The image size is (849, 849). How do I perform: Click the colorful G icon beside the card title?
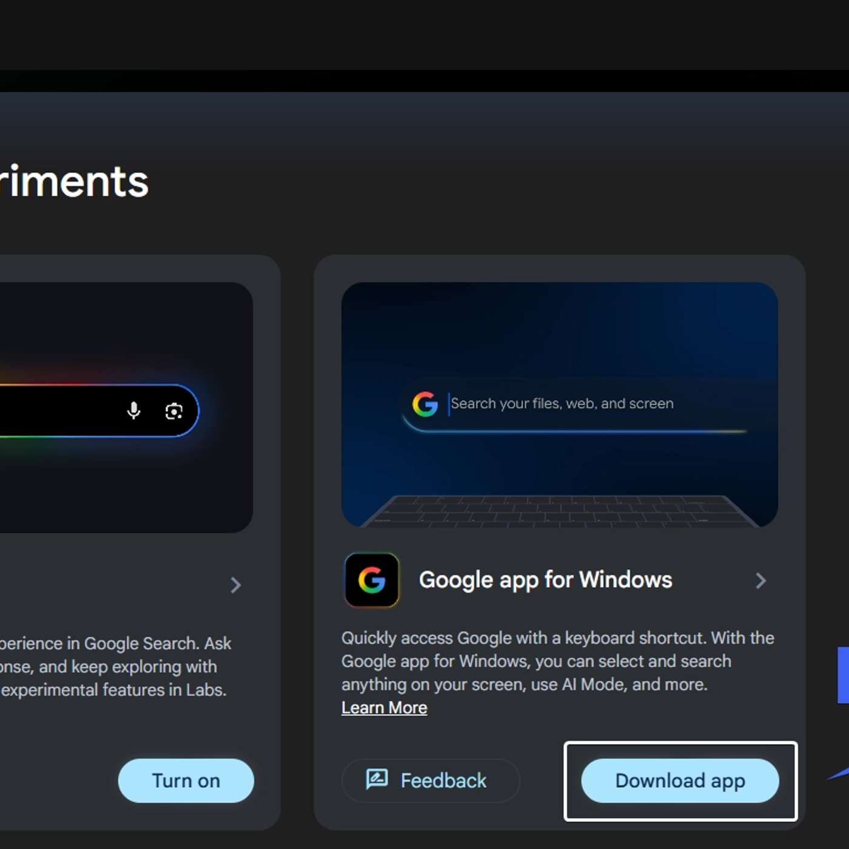(371, 580)
